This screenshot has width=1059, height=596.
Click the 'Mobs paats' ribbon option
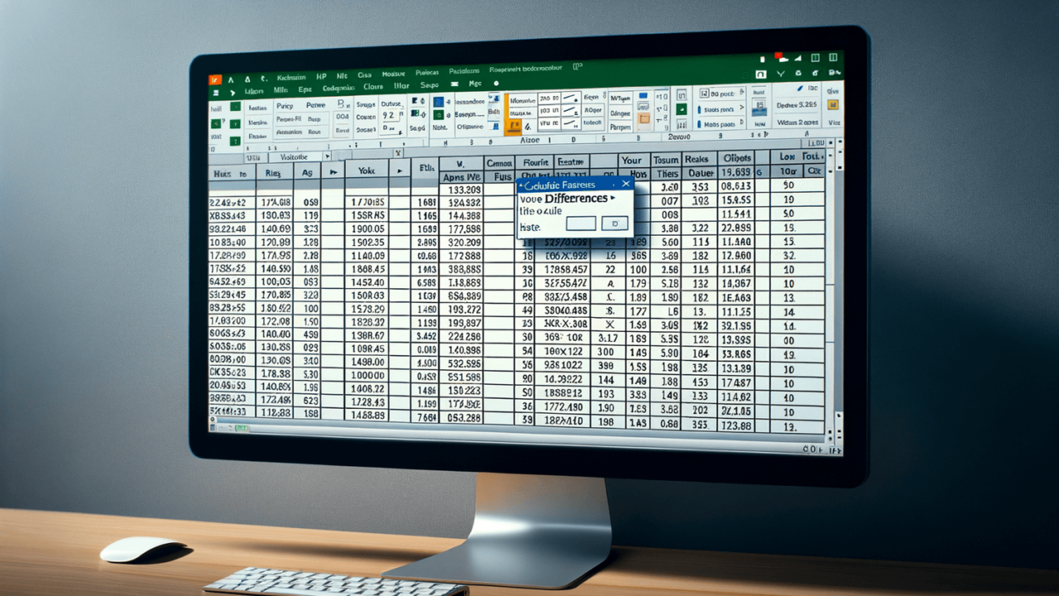tap(720, 125)
